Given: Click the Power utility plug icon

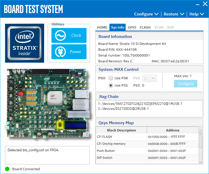Looking at the screenshot, I should pyautogui.click(x=60, y=52).
